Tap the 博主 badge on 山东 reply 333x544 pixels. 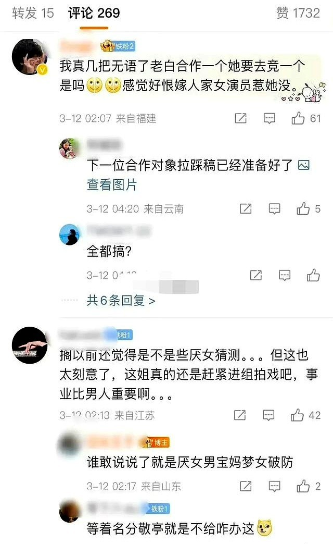coord(155,443)
